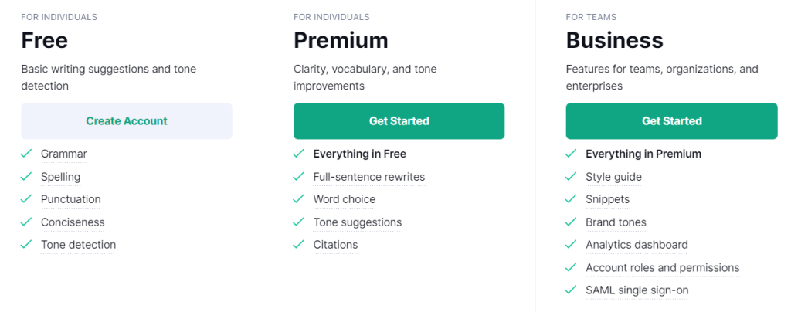Click the Everything in Premium text
Image resolution: width=791 pixels, height=312 pixels.
point(643,154)
